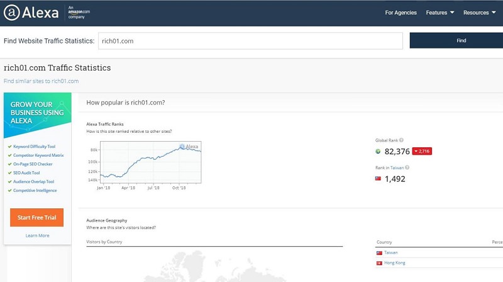Click the Taiwan flag beside rank 1,492
The image size is (503, 282).
pyautogui.click(x=379, y=179)
